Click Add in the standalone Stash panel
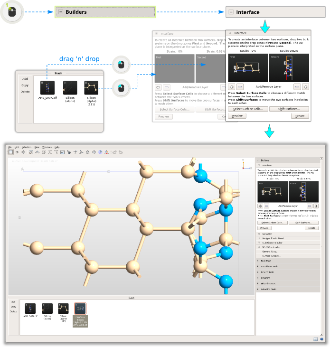This screenshot has height=347, width=330. [x=25, y=79]
